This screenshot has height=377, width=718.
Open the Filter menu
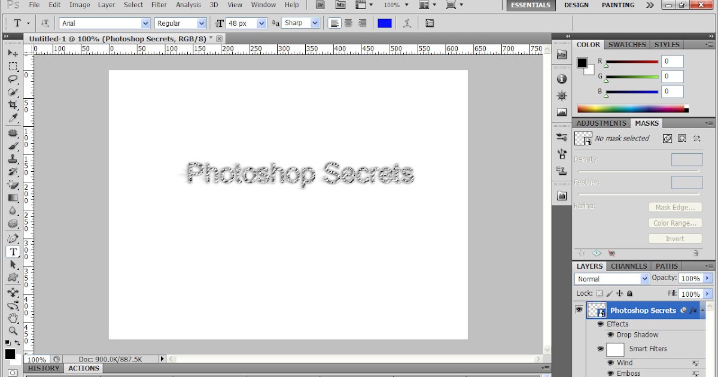point(159,5)
